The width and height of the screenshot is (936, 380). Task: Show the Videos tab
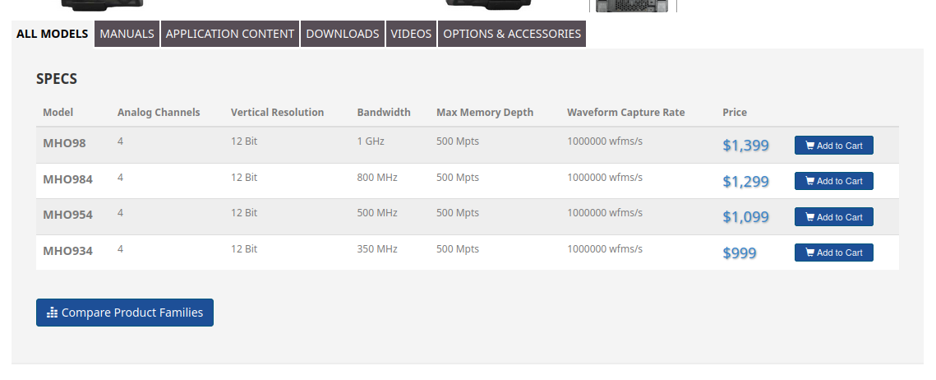[411, 34]
